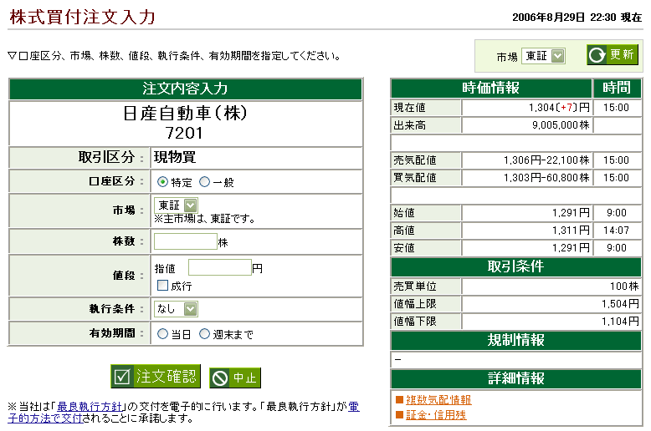This screenshot has width=651, height=431.
Task: Click the 中止 cancel button
Action: [x=235, y=378]
